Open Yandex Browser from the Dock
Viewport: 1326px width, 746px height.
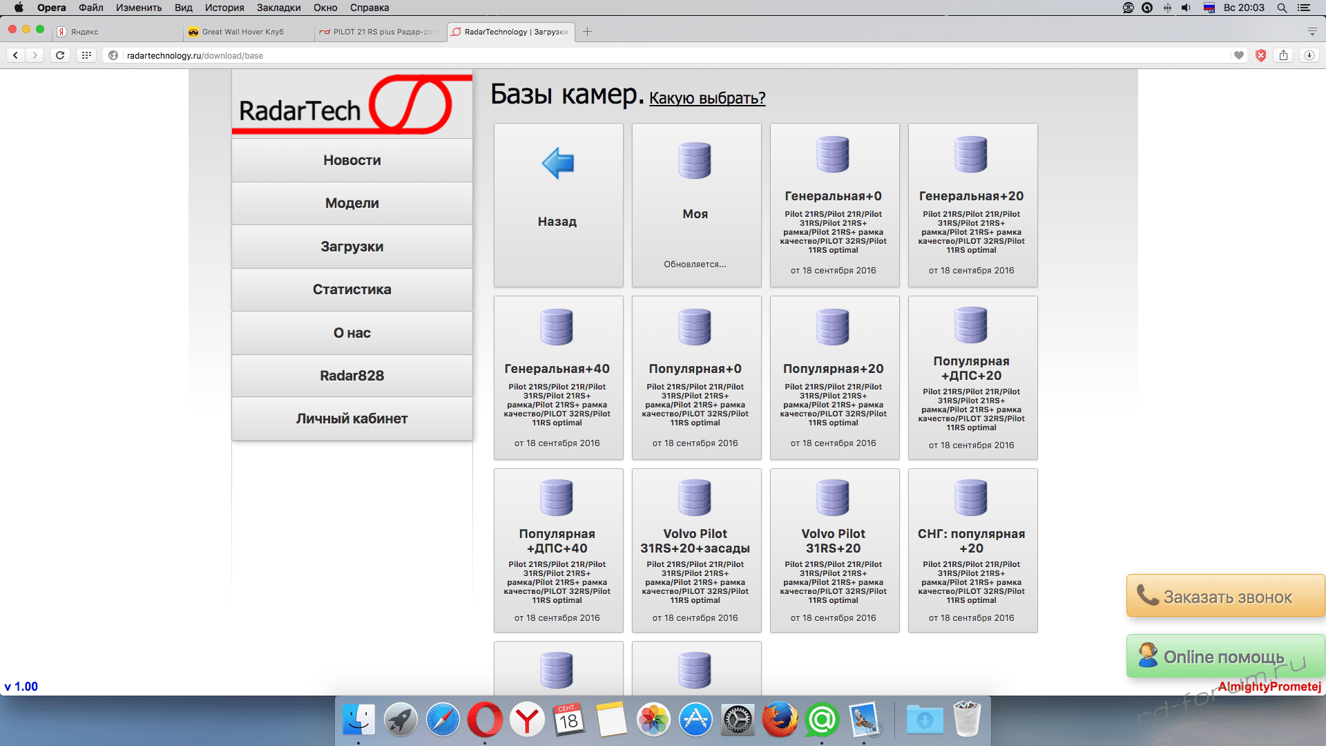point(527,720)
